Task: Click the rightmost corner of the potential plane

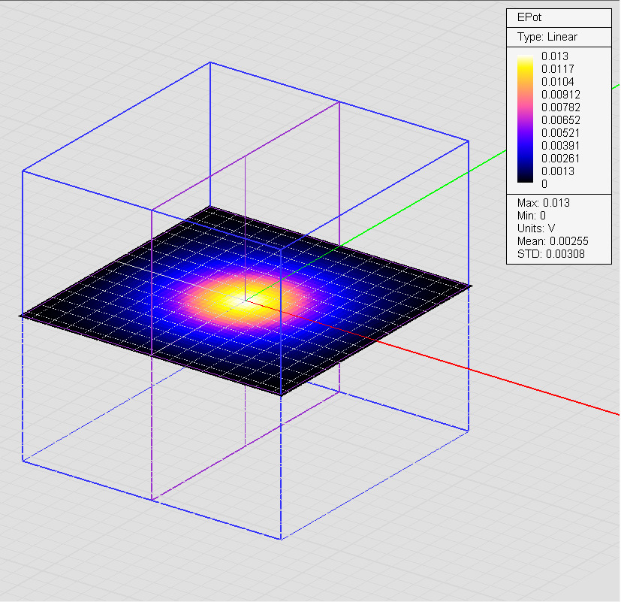Action: tap(470, 286)
